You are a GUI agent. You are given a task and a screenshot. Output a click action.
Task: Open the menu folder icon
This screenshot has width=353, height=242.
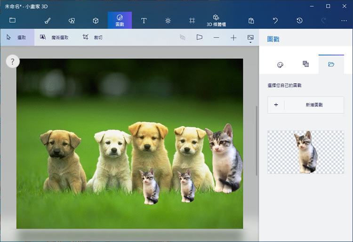pos(12,20)
